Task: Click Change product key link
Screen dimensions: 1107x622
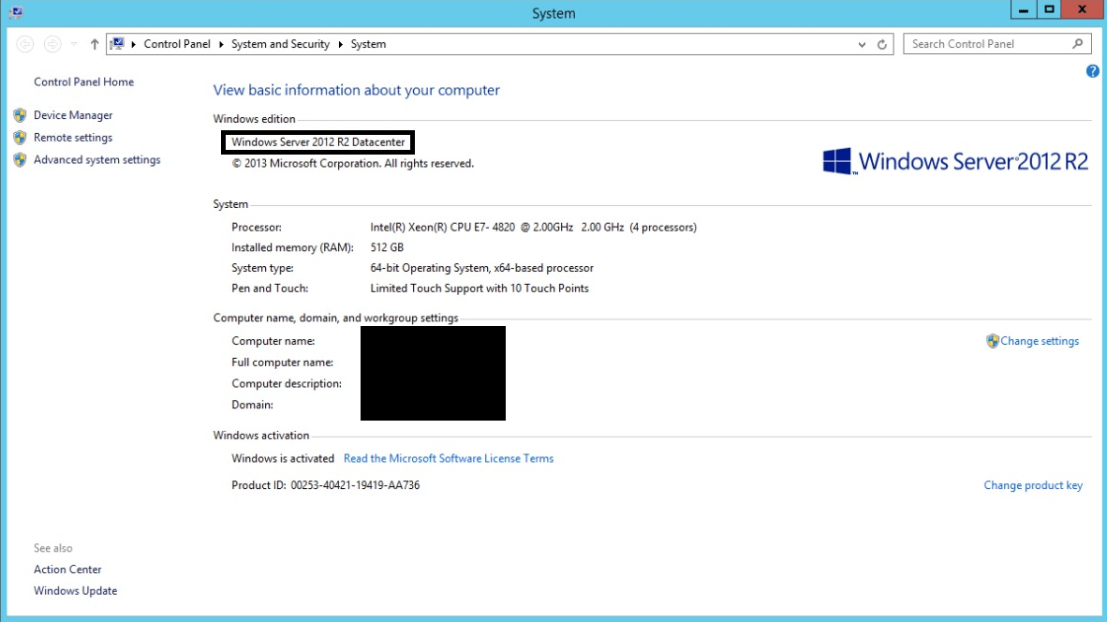Action: pyautogui.click(x=1033, y=485)
